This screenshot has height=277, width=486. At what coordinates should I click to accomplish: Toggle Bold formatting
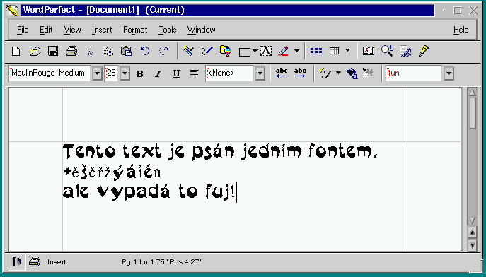140,73
